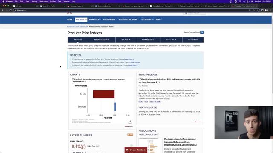Image resolution: width=273 pixels, height=153 pixels.
Task: Bookmark this page with the star icon
Action: [258, 10]
